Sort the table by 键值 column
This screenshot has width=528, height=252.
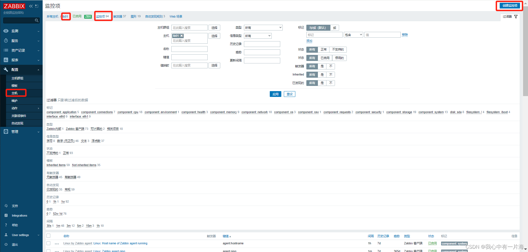(x=227, y=236)
